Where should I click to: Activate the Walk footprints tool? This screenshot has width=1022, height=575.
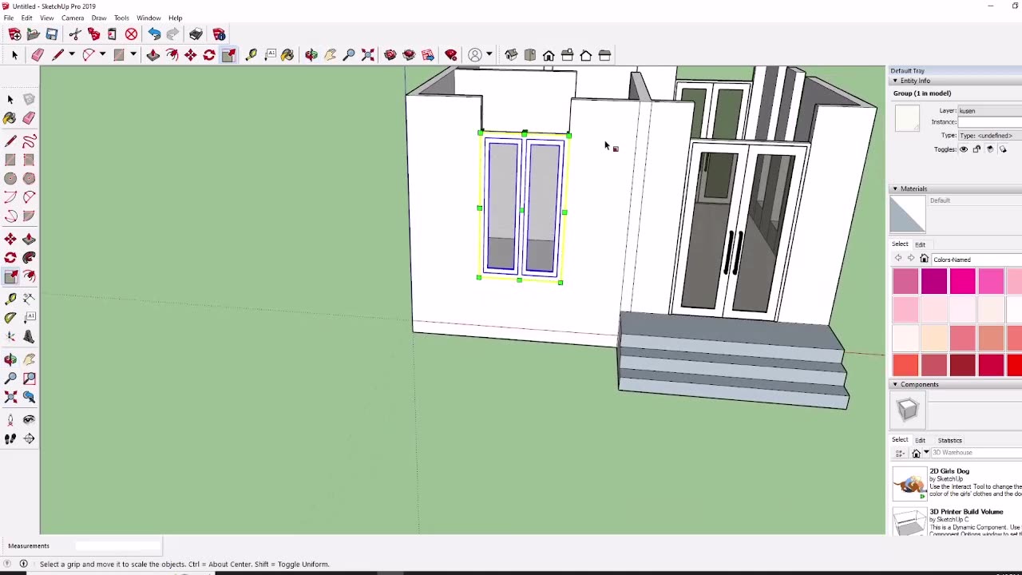10,438
